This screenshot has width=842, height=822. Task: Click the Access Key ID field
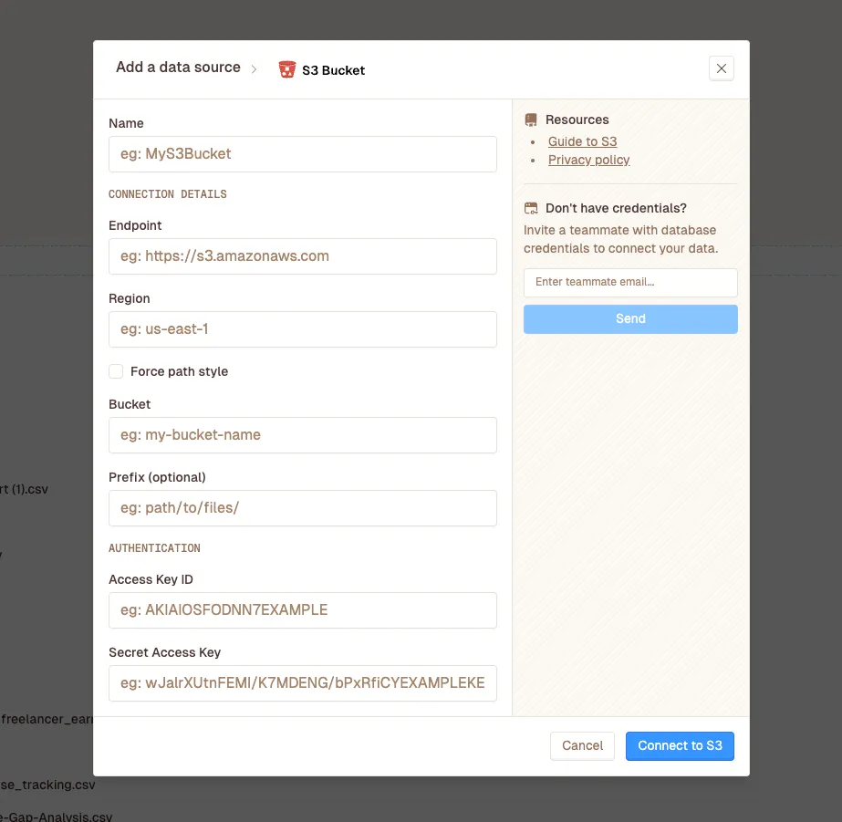(x=302, y=610)
